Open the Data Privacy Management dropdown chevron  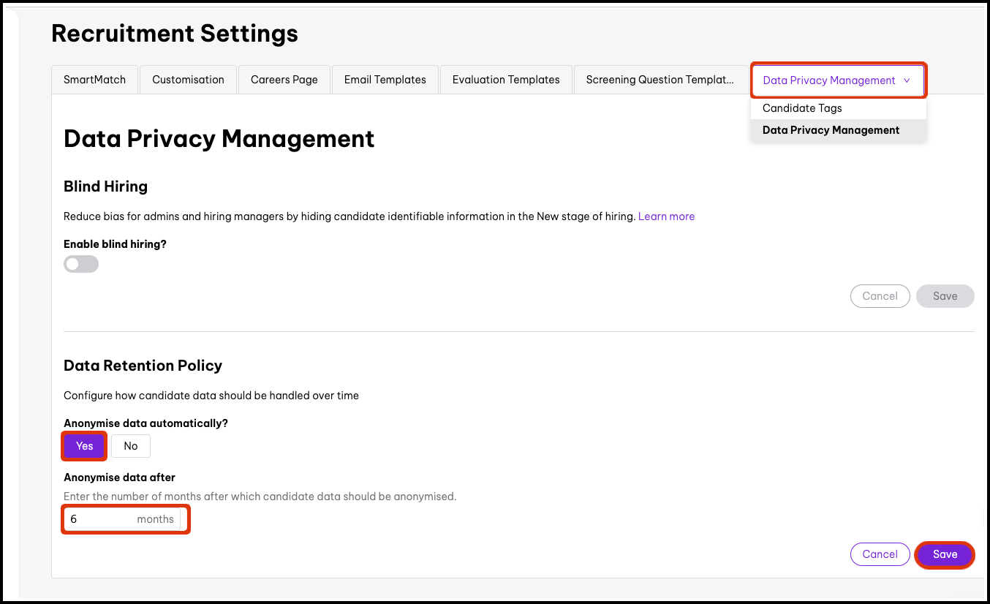point(907,80)
